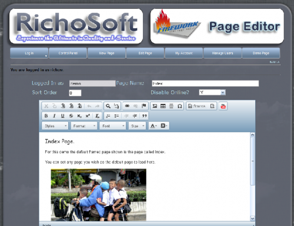Viewport: 294px width, 226px height.
Task: Click the Unlink icon
Action: click(x=135, y=106)
